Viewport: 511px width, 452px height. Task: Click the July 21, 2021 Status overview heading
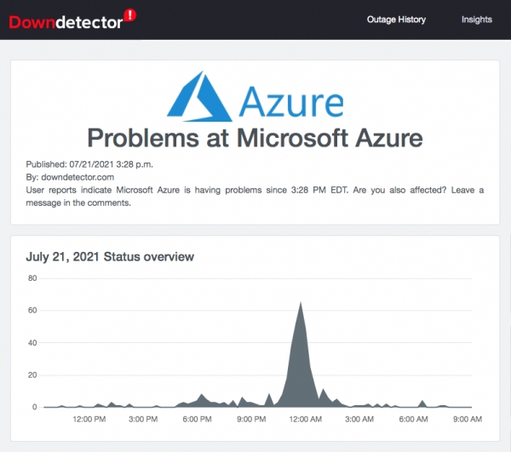pyautogui.click(x=110, y=256)
